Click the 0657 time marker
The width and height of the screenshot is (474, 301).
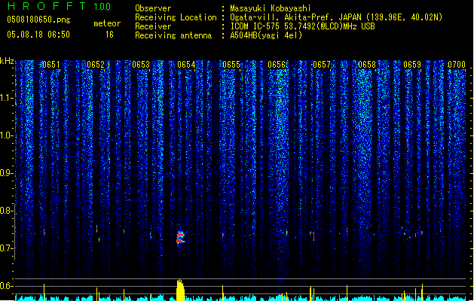pos(322,65)
